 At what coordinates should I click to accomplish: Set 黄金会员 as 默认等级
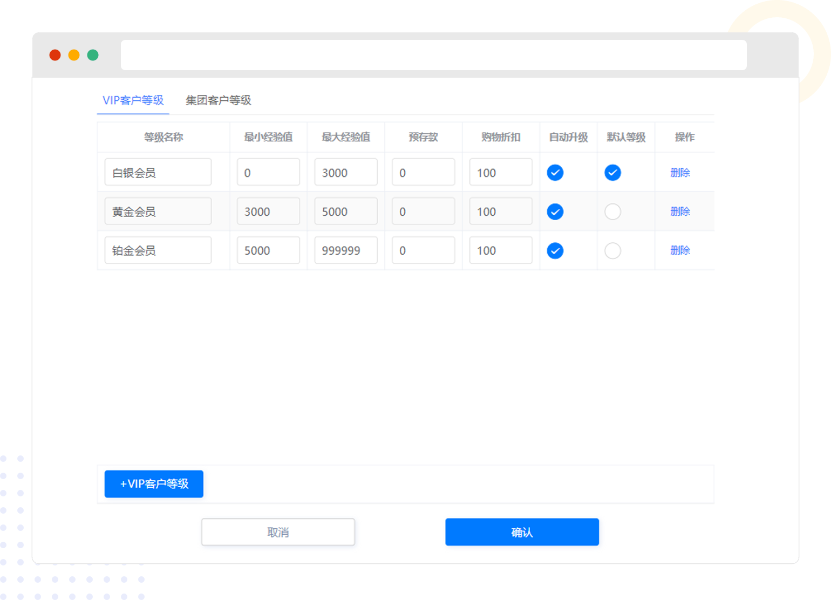click(612, 212)
